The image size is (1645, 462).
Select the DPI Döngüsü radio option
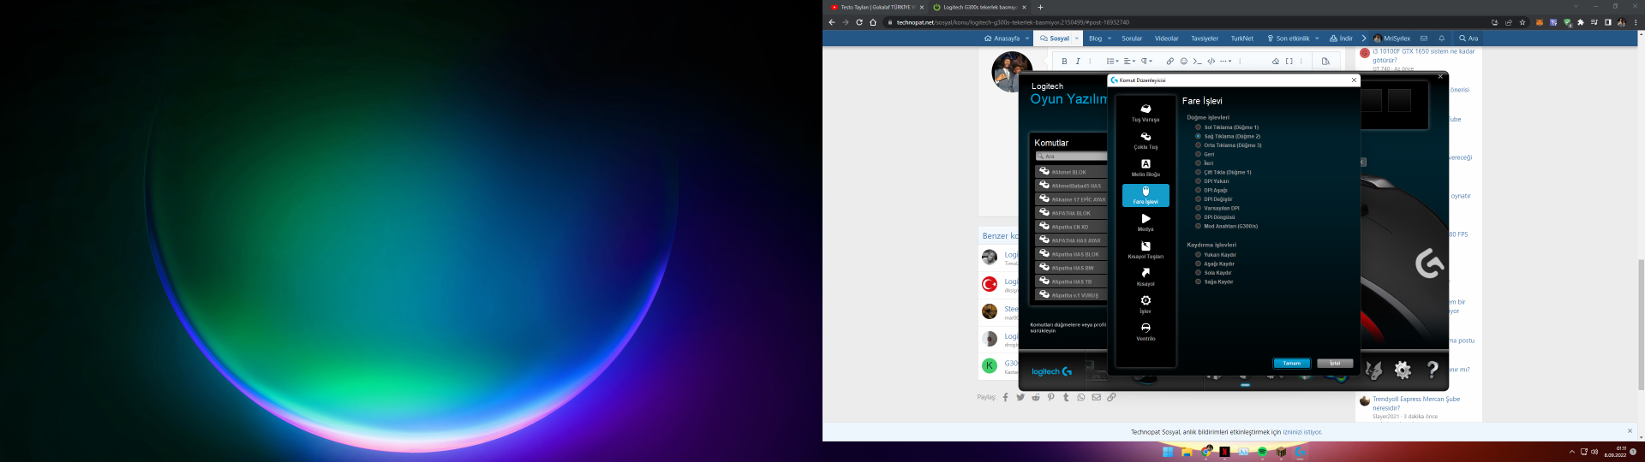tap(1198, 217)
